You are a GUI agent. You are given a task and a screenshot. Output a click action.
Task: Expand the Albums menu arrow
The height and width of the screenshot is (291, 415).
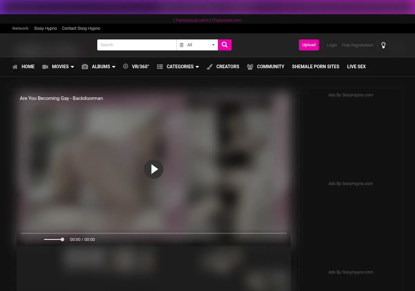(x=113, y=67)
